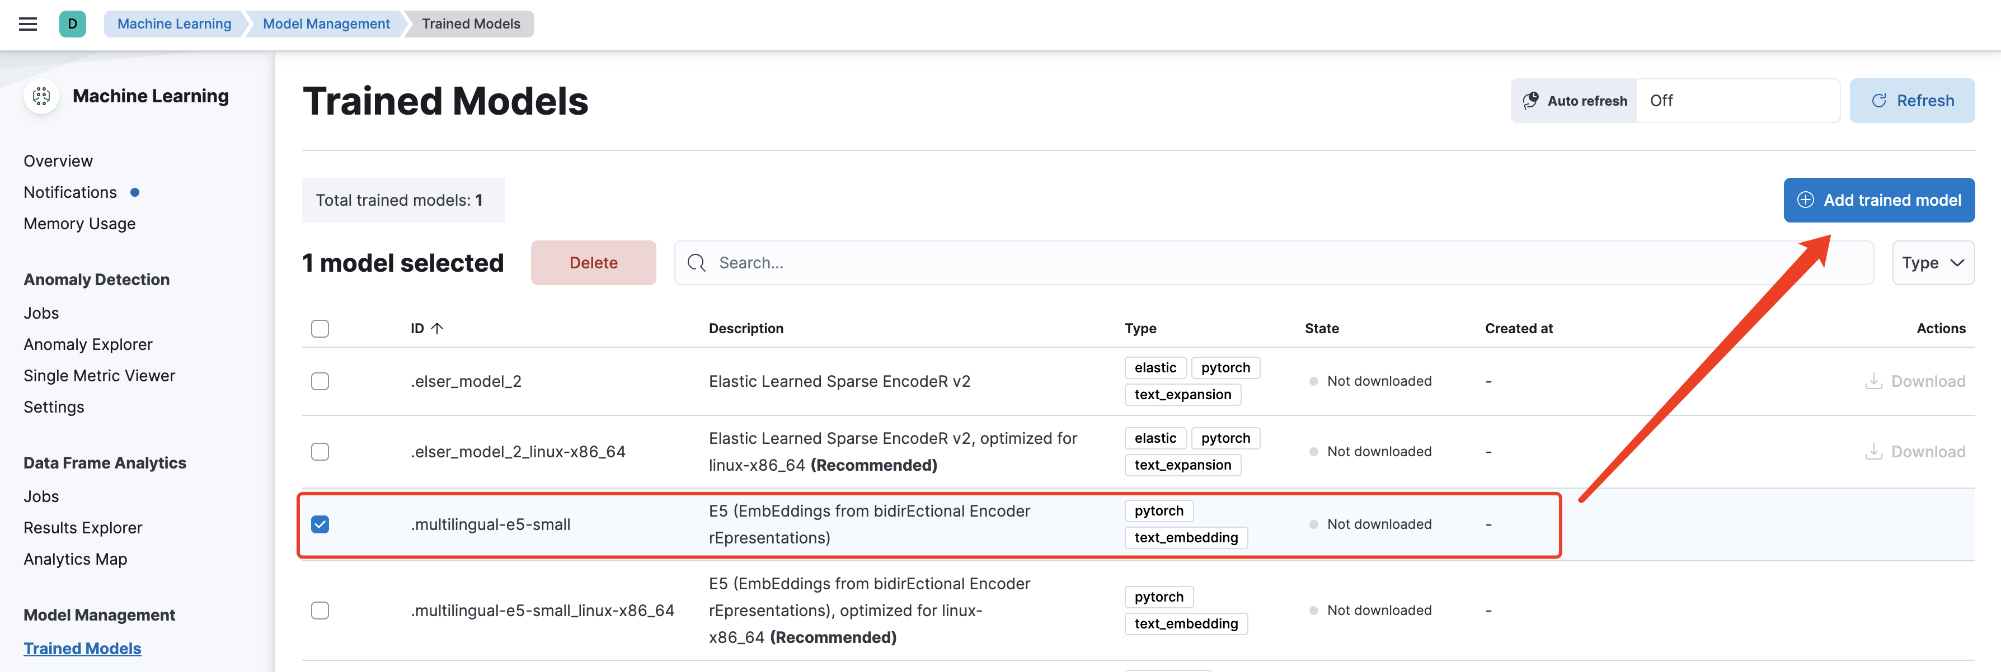The image size is (2001, 672).
Task: Click the Type column header
Action: tap(1140, 328)
